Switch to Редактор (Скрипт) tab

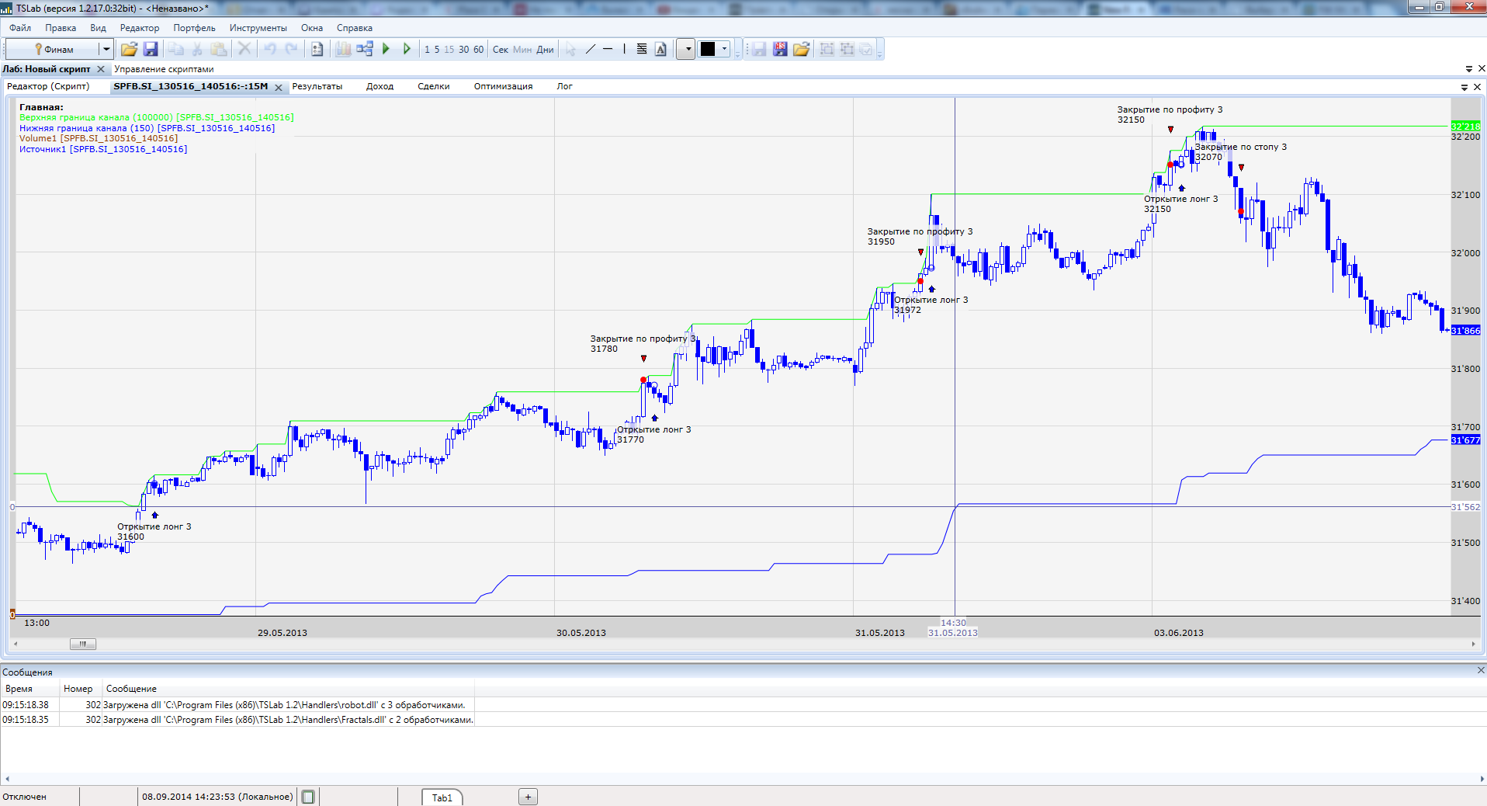48,86
